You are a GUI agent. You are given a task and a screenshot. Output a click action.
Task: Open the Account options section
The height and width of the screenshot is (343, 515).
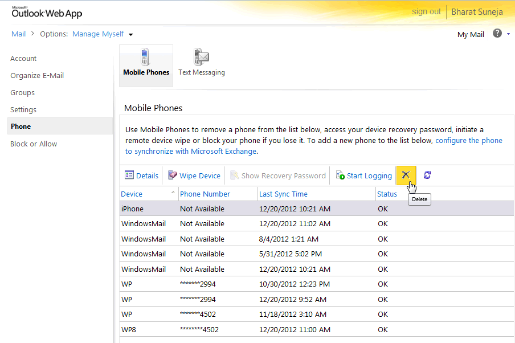(23, 59)
